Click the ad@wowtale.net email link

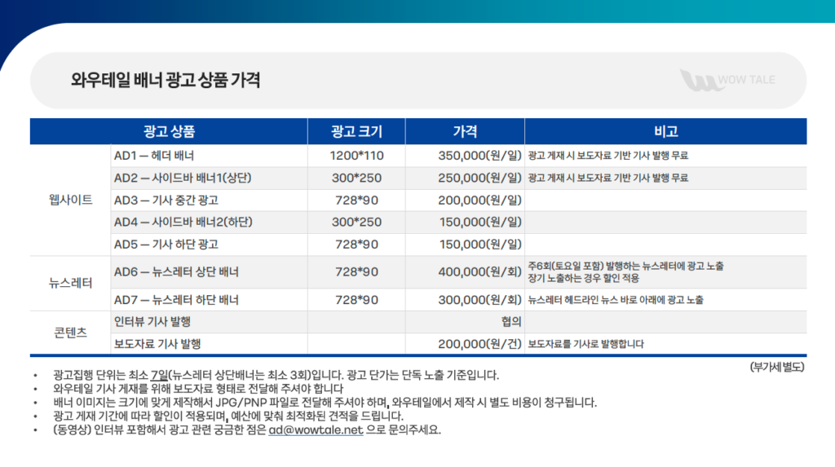316,430
